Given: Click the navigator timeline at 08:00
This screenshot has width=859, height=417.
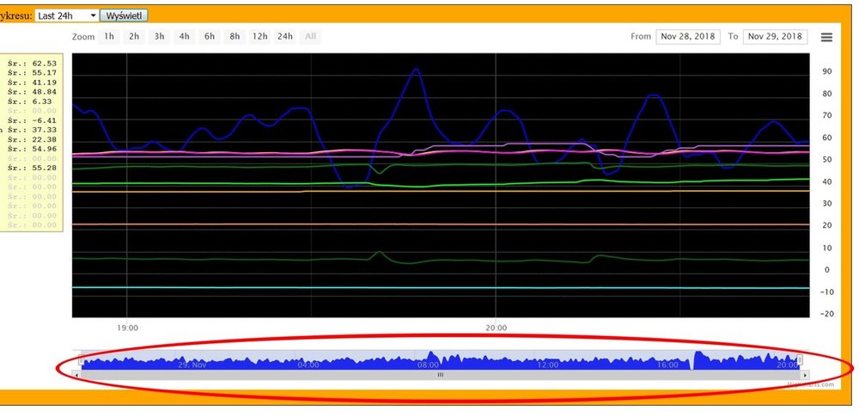Looking at the screenshot, I should coord(428,363).
